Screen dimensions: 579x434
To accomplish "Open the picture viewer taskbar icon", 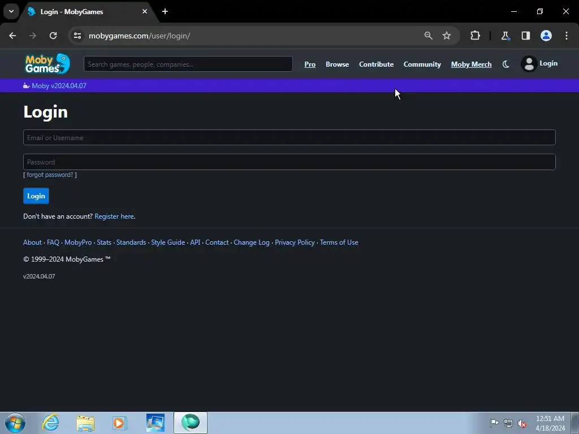I will (x=155, y=423).
